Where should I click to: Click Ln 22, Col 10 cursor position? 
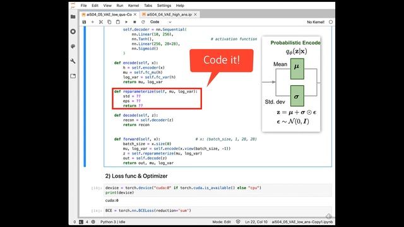tap(256, 222)
